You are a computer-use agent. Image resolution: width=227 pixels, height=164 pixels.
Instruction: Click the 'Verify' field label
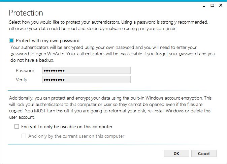coord(22,80)
